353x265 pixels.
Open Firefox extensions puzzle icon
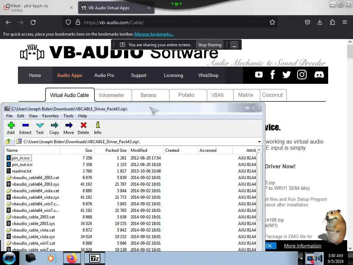332,22
